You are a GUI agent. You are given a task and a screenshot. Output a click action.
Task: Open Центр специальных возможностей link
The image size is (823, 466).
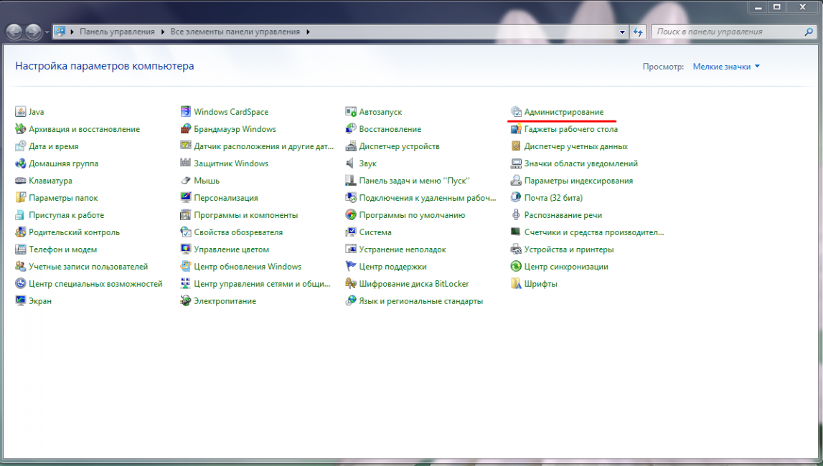point(95,284)
